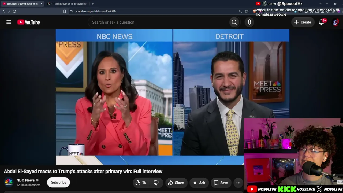
Task: Click the browser address bar URL
Action: pos(96,11)
